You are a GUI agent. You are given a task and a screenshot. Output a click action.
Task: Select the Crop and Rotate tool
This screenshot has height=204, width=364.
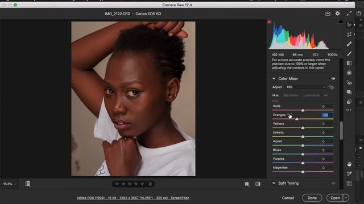[349, 35]
